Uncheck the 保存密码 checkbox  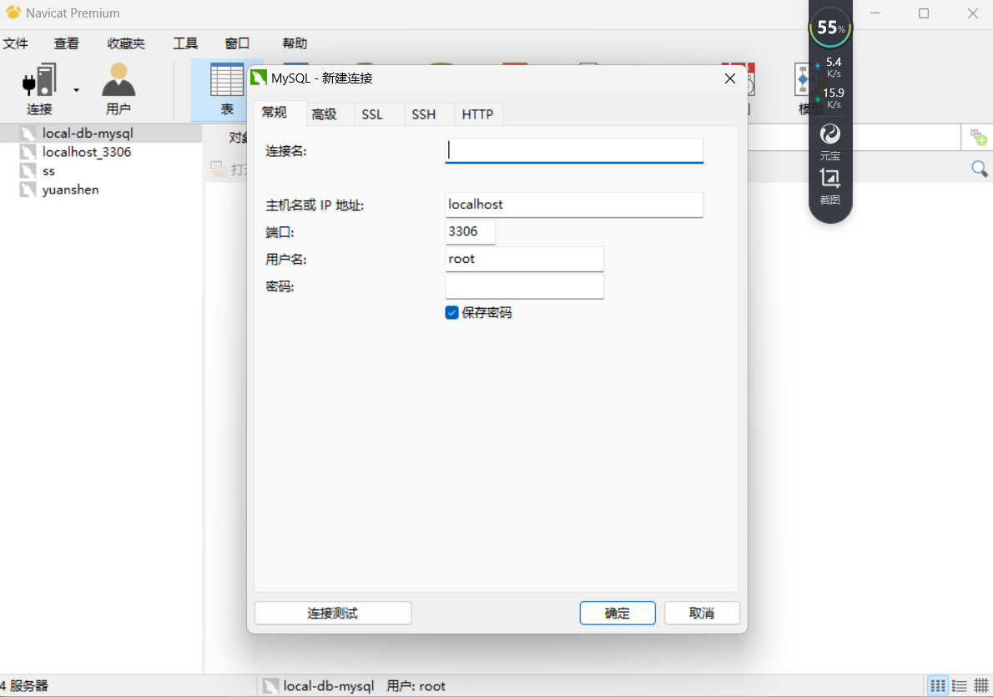click(451, 312)
